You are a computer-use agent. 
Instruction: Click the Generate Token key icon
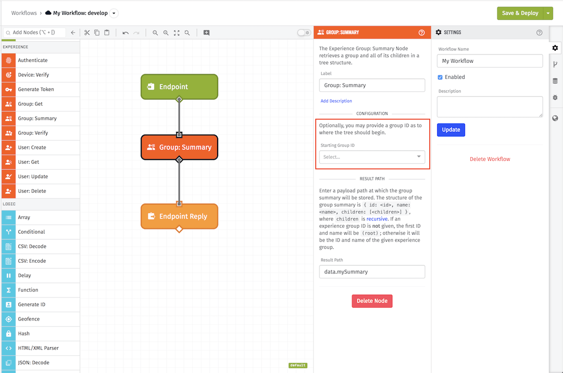coord(8,89)
